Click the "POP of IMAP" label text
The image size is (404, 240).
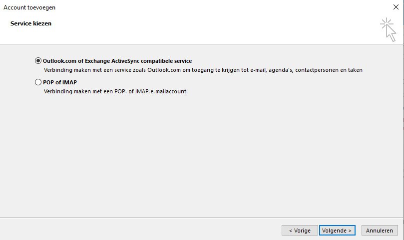[60, 82]
